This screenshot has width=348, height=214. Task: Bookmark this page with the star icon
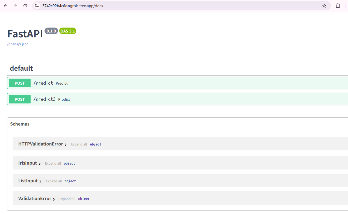click(324, 6)
